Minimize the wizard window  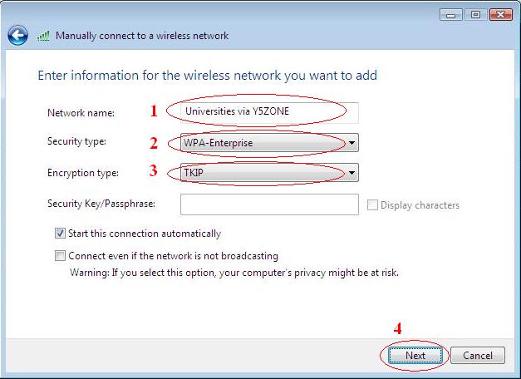[x=452, y=14]
